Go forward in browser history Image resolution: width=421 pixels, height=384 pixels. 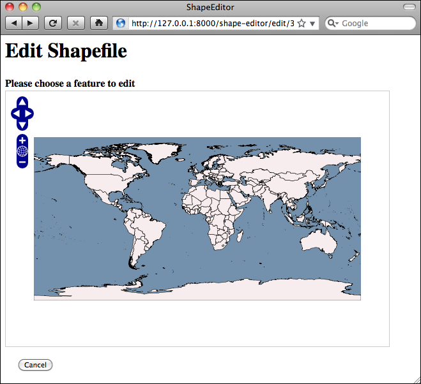30,24
